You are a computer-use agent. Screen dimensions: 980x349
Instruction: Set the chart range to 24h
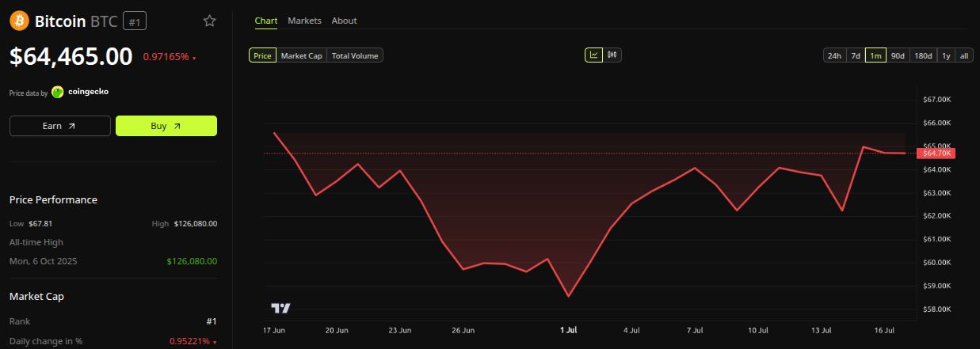click(x=834, y=55)
